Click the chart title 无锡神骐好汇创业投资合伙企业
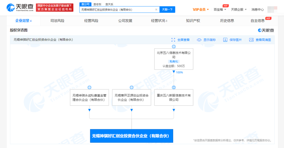Image resolution: width=284 pixels, height=148 pixels. click(x=43, y=40)
